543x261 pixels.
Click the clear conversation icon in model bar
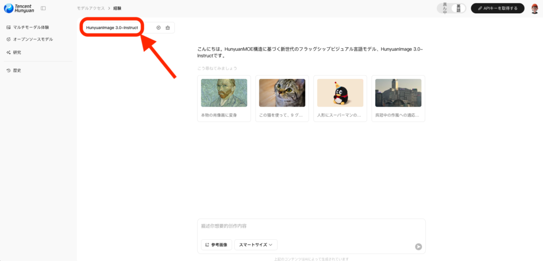(168, 28)
